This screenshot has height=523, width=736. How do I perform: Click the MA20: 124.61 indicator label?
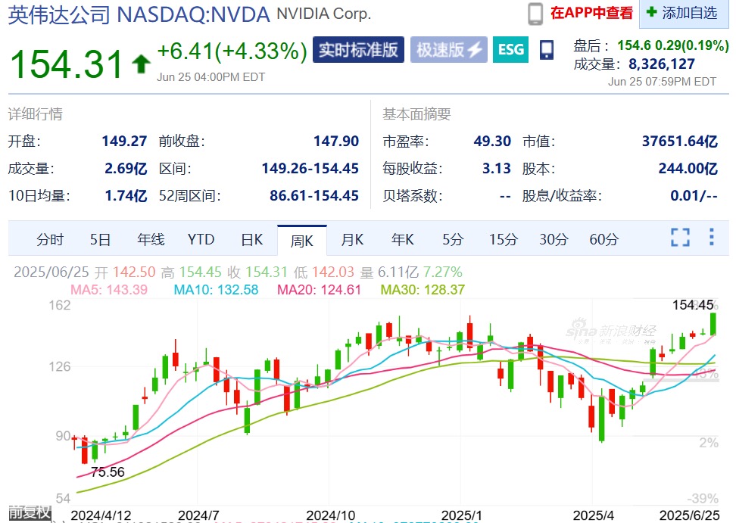320,289
